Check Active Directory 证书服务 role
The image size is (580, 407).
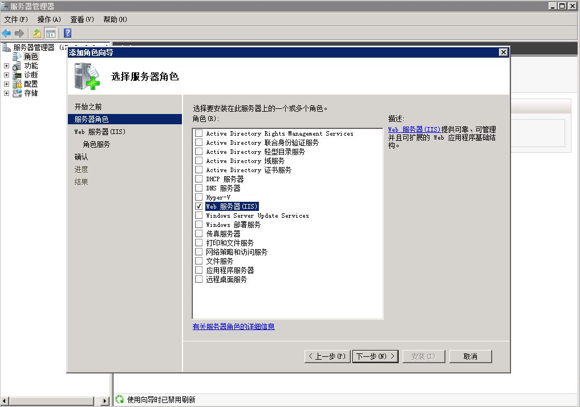click(199, 170)
